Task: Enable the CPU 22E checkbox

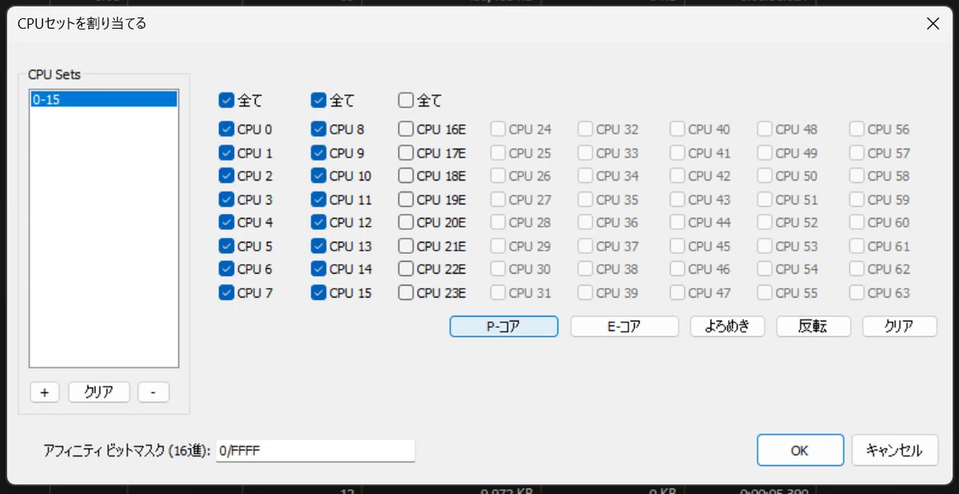Action: (x=406, y=269)
